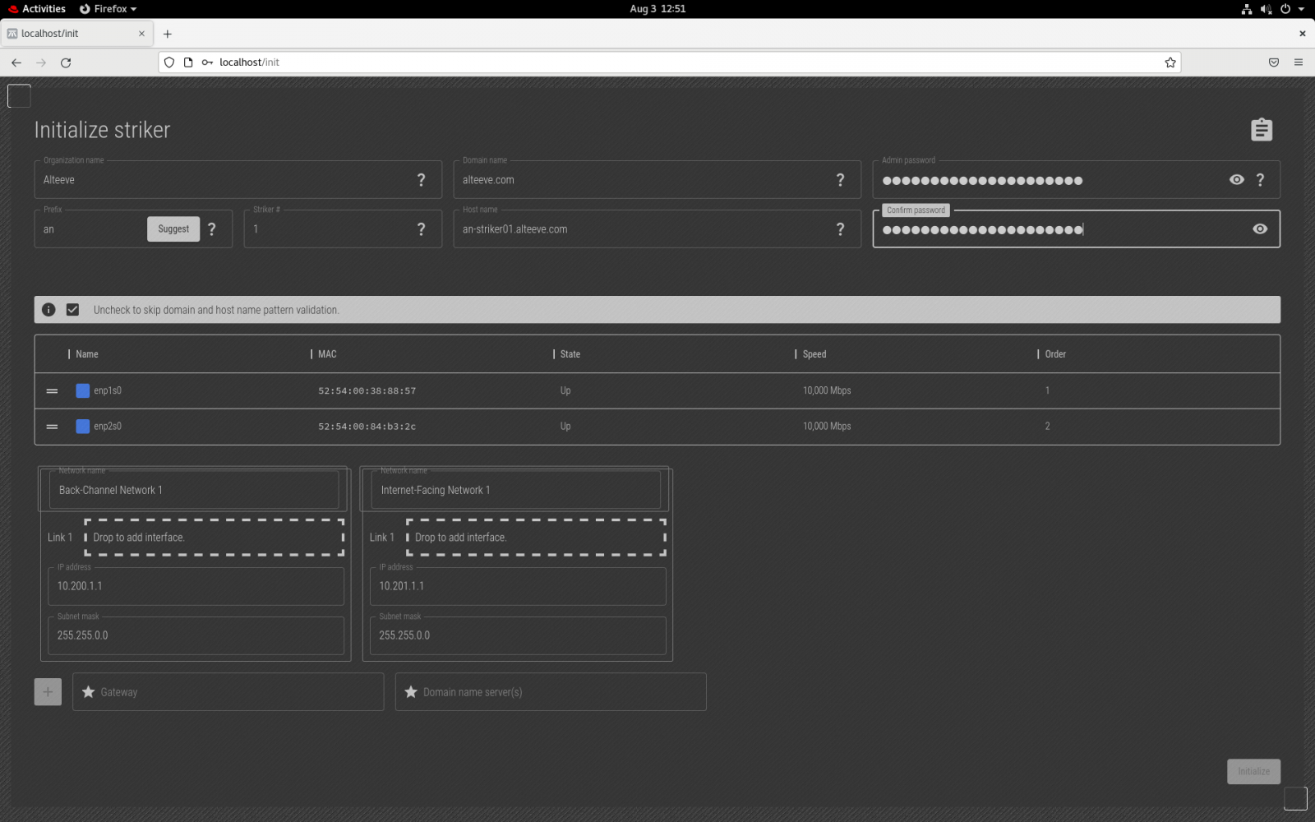Screen dimensions: 1315x822
Task: Uncheck domain and host name validation checkbox
Action: tap(73, 310)
